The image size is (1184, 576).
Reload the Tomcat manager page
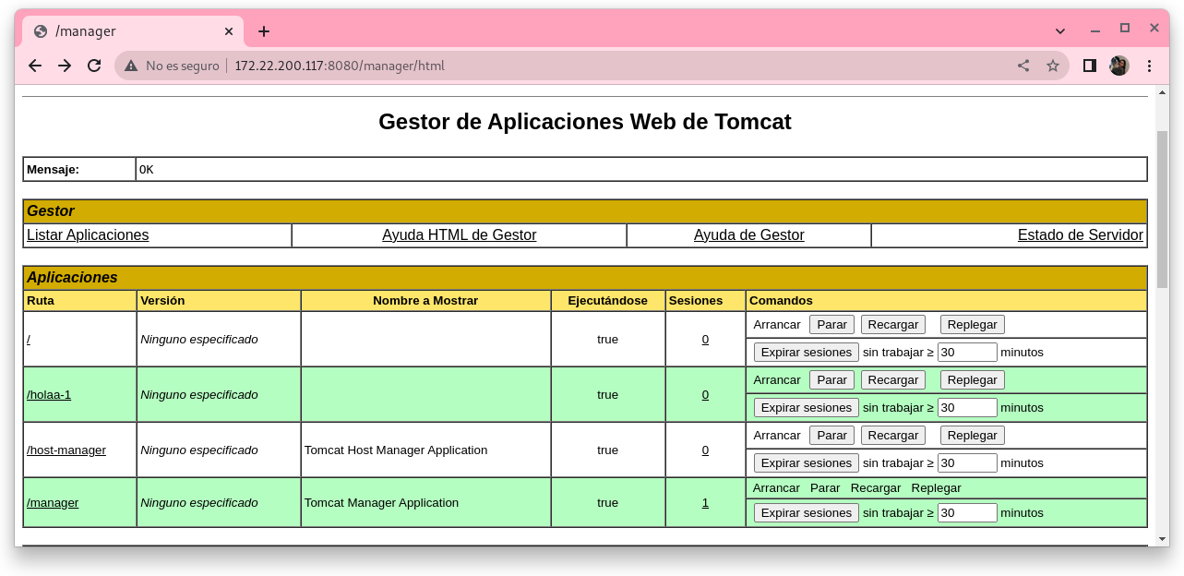(94, 66)
